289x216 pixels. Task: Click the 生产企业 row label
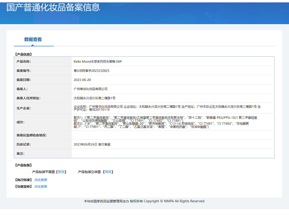pyautogui.click(x=24, y=108)
